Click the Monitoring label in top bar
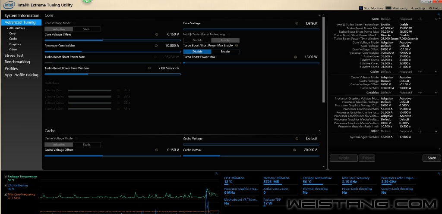This screenshot has width=442, height=214. 400,9
